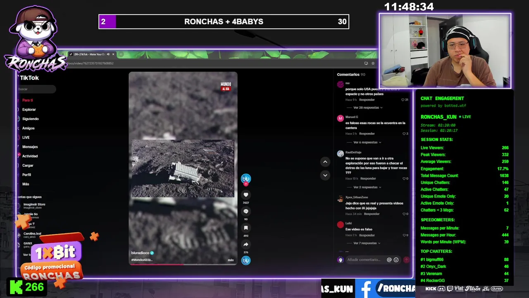Screen dimensions: 529x298
Task: Reply to Manuel G via Responder
Action: [367, 134]
